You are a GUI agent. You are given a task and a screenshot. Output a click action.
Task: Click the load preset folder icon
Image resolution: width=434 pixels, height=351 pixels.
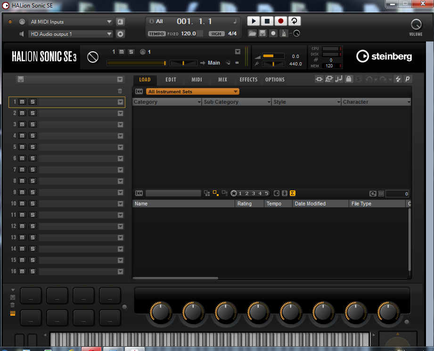(x=252, y=33)
